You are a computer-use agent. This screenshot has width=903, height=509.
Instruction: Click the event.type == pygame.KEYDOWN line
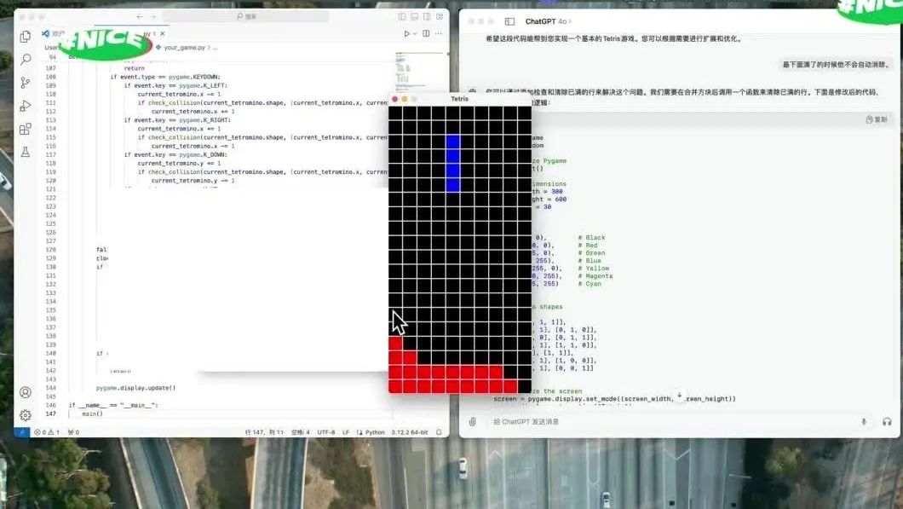click(165, 77)
